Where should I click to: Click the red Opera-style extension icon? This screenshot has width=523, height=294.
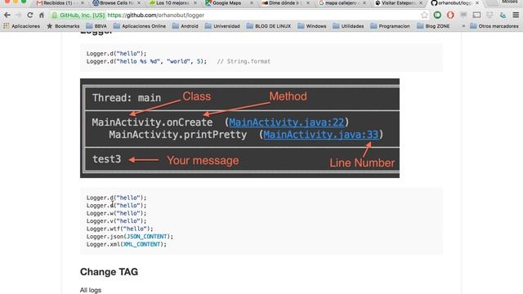[x=450, y=15]
